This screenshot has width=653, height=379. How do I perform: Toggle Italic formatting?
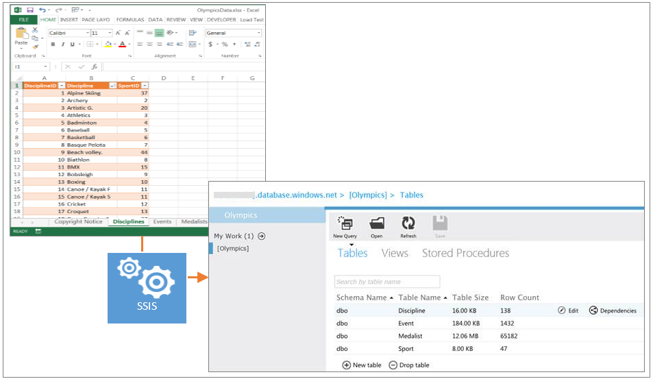(63, 44)
